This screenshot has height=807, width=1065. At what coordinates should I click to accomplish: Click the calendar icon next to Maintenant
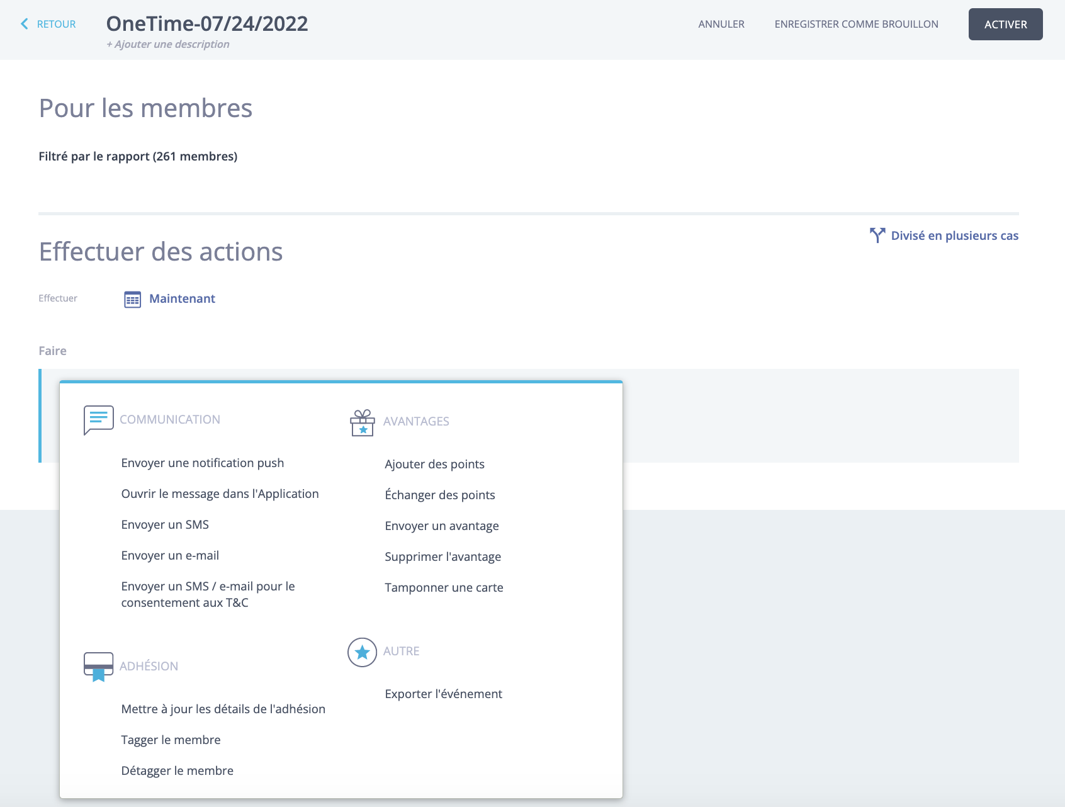click(x=132, y=299)
